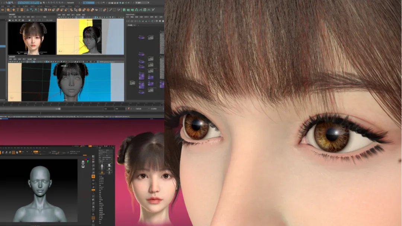Open the Hypershade create material icon
This screenshot has width=402, height=226.
128,20
